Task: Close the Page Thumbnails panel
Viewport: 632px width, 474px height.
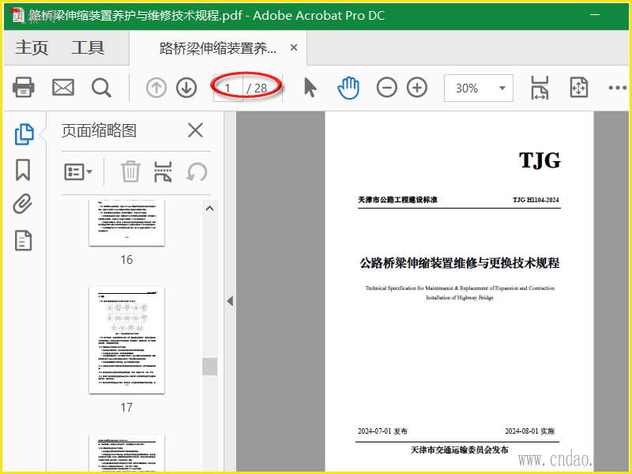Action: coord(195,130)
